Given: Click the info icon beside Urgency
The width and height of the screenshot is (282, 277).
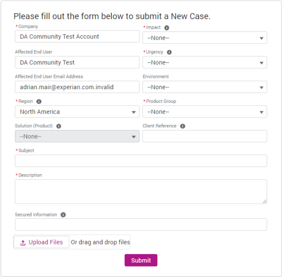Looking at the screenshot, I should click(169, 53).
